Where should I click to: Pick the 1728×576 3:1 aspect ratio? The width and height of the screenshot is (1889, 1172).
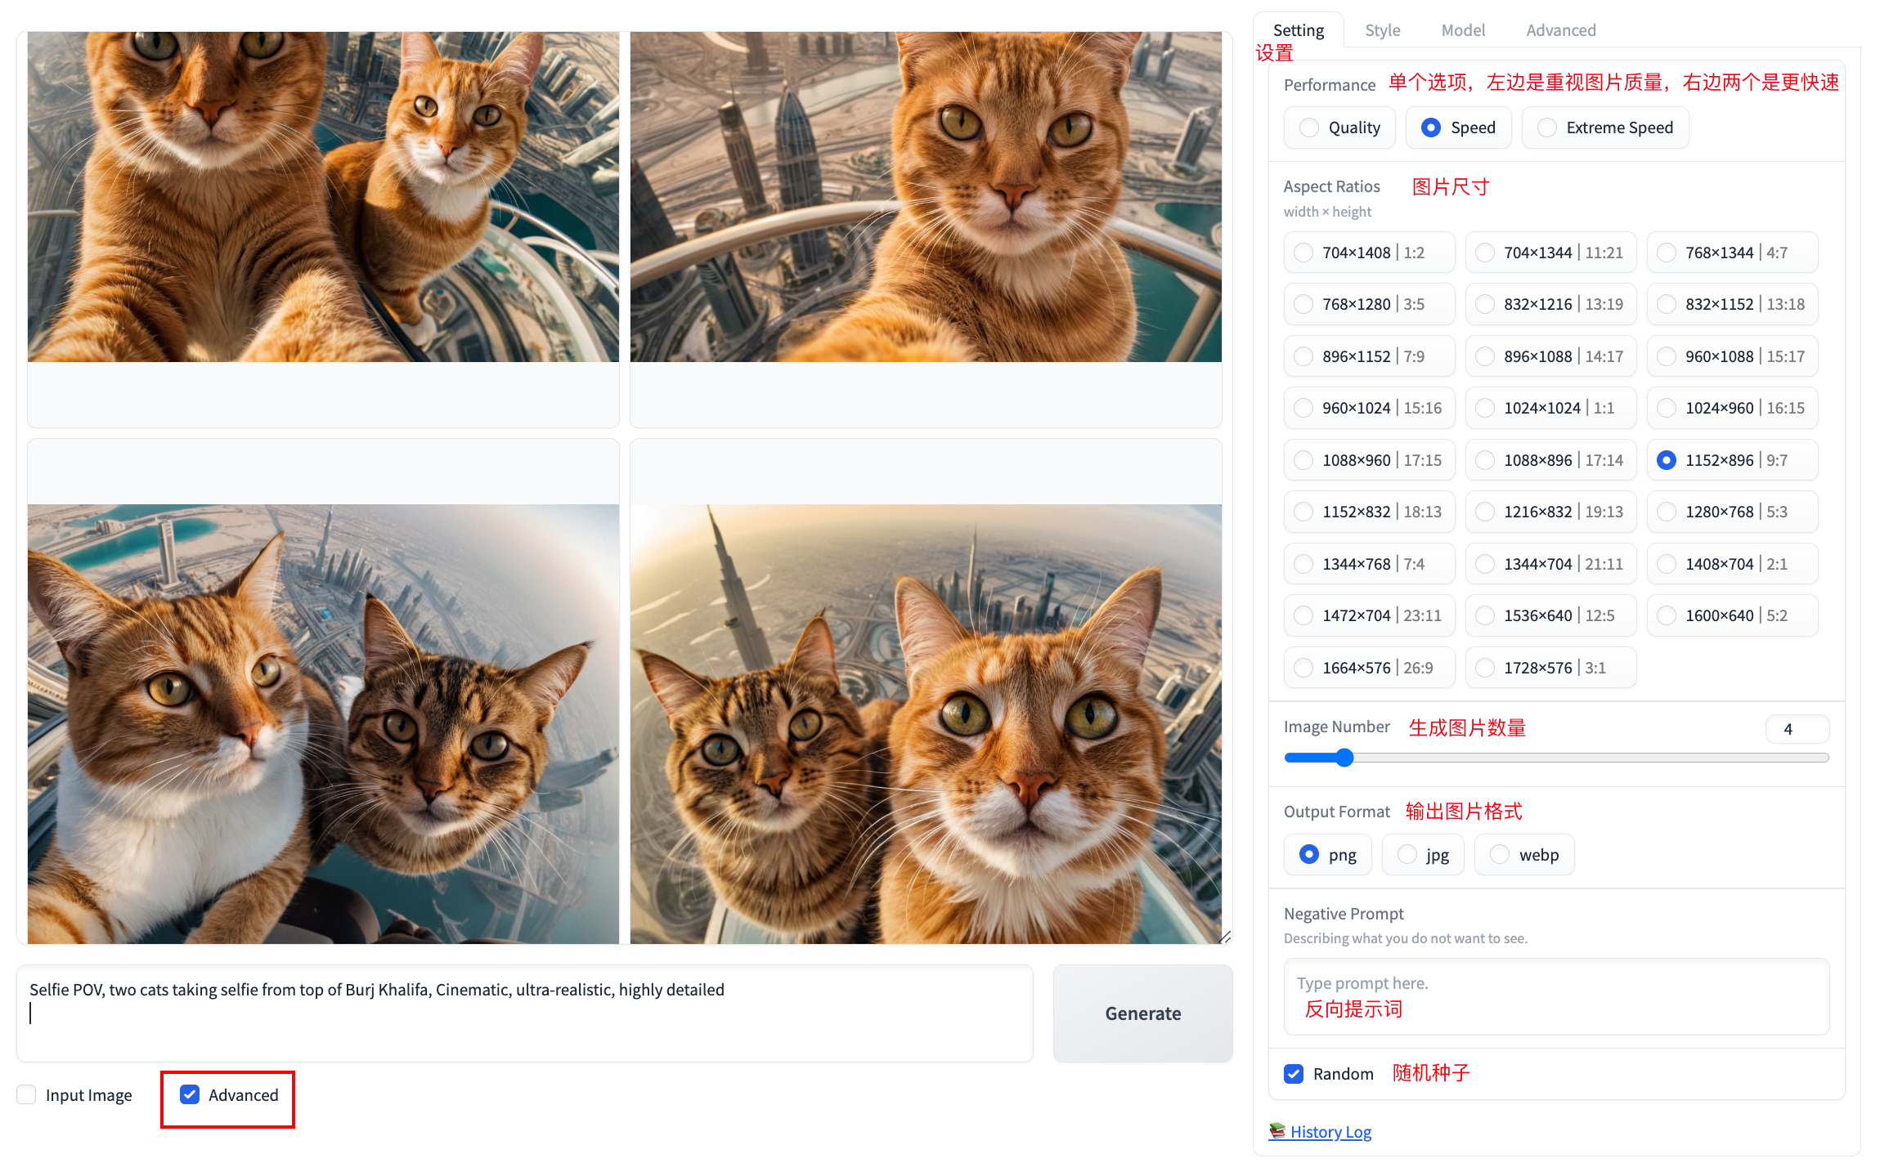click(x=1485, y=668)
